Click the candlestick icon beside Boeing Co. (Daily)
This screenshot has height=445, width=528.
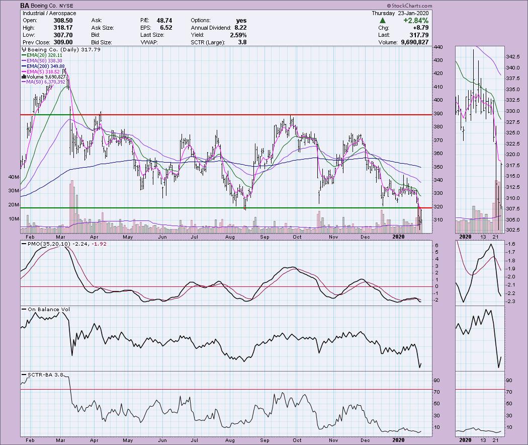(24, 49)
